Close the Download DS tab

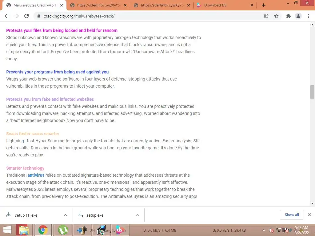(252, 6)
